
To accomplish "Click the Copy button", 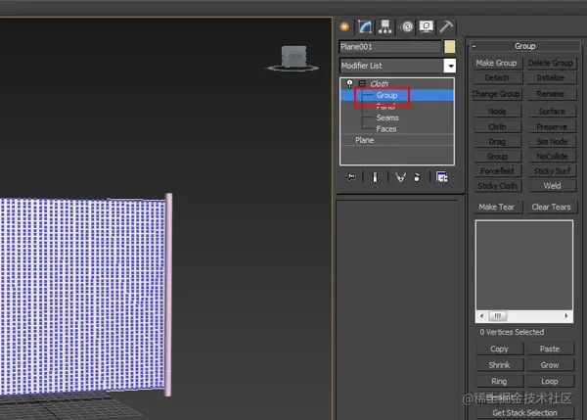I will (499, 349).
